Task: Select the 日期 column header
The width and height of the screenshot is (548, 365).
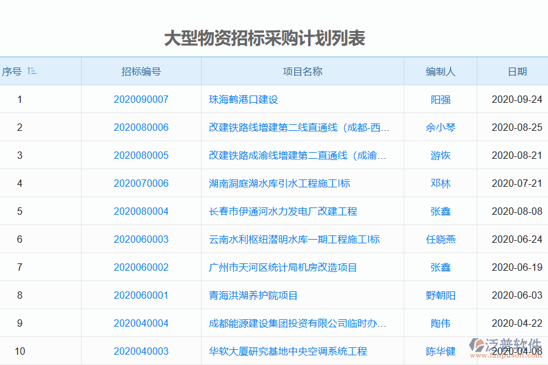Action: (x=518, y=71)
